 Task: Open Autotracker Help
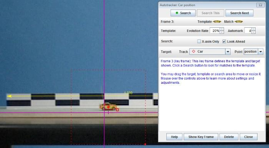pyautogui.click(x=174, y=137)
